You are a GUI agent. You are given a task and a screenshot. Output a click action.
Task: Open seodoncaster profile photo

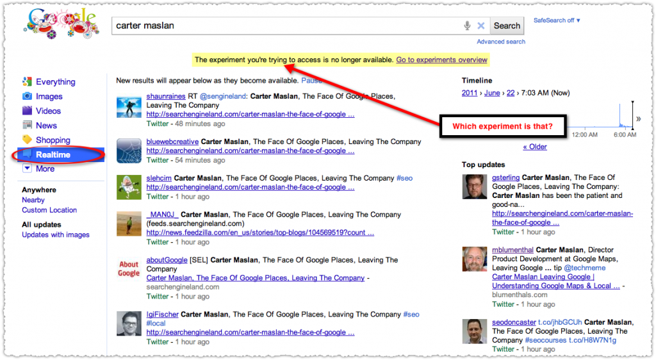point(475,331)
